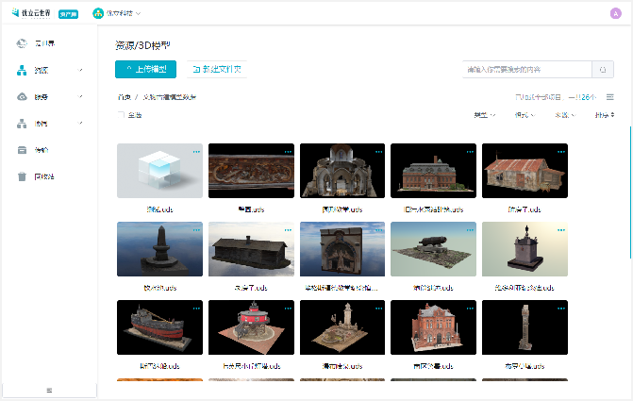Click the 新建文件夹 new folder button
Viewport: 633px width, 401px height.
point(217,70)
